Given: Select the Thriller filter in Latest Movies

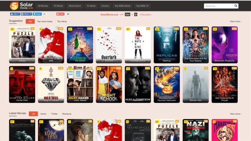Looking at the screenshot, I should point(54,114).
